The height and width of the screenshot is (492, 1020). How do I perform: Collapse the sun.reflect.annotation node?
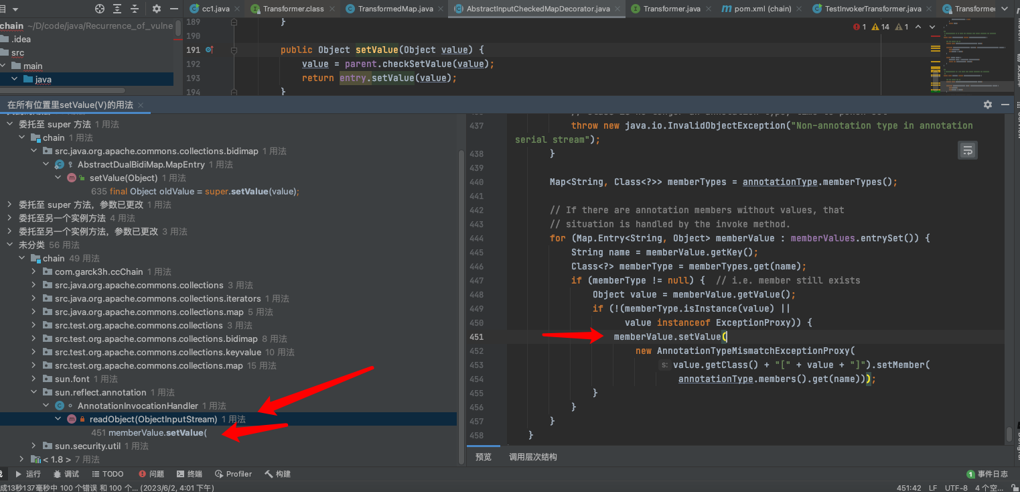tap(33, 392)
